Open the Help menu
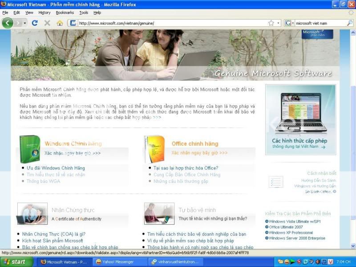Screen dimensions: 356x267 tap(97, 13)
